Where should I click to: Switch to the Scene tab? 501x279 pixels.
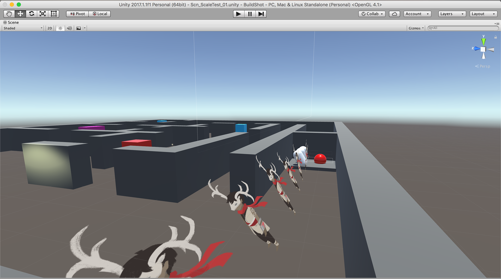(11, 22)
